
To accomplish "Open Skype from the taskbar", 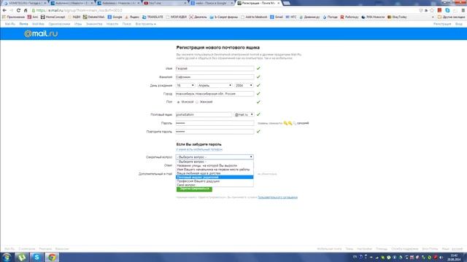I will click(x=36, y=257).
